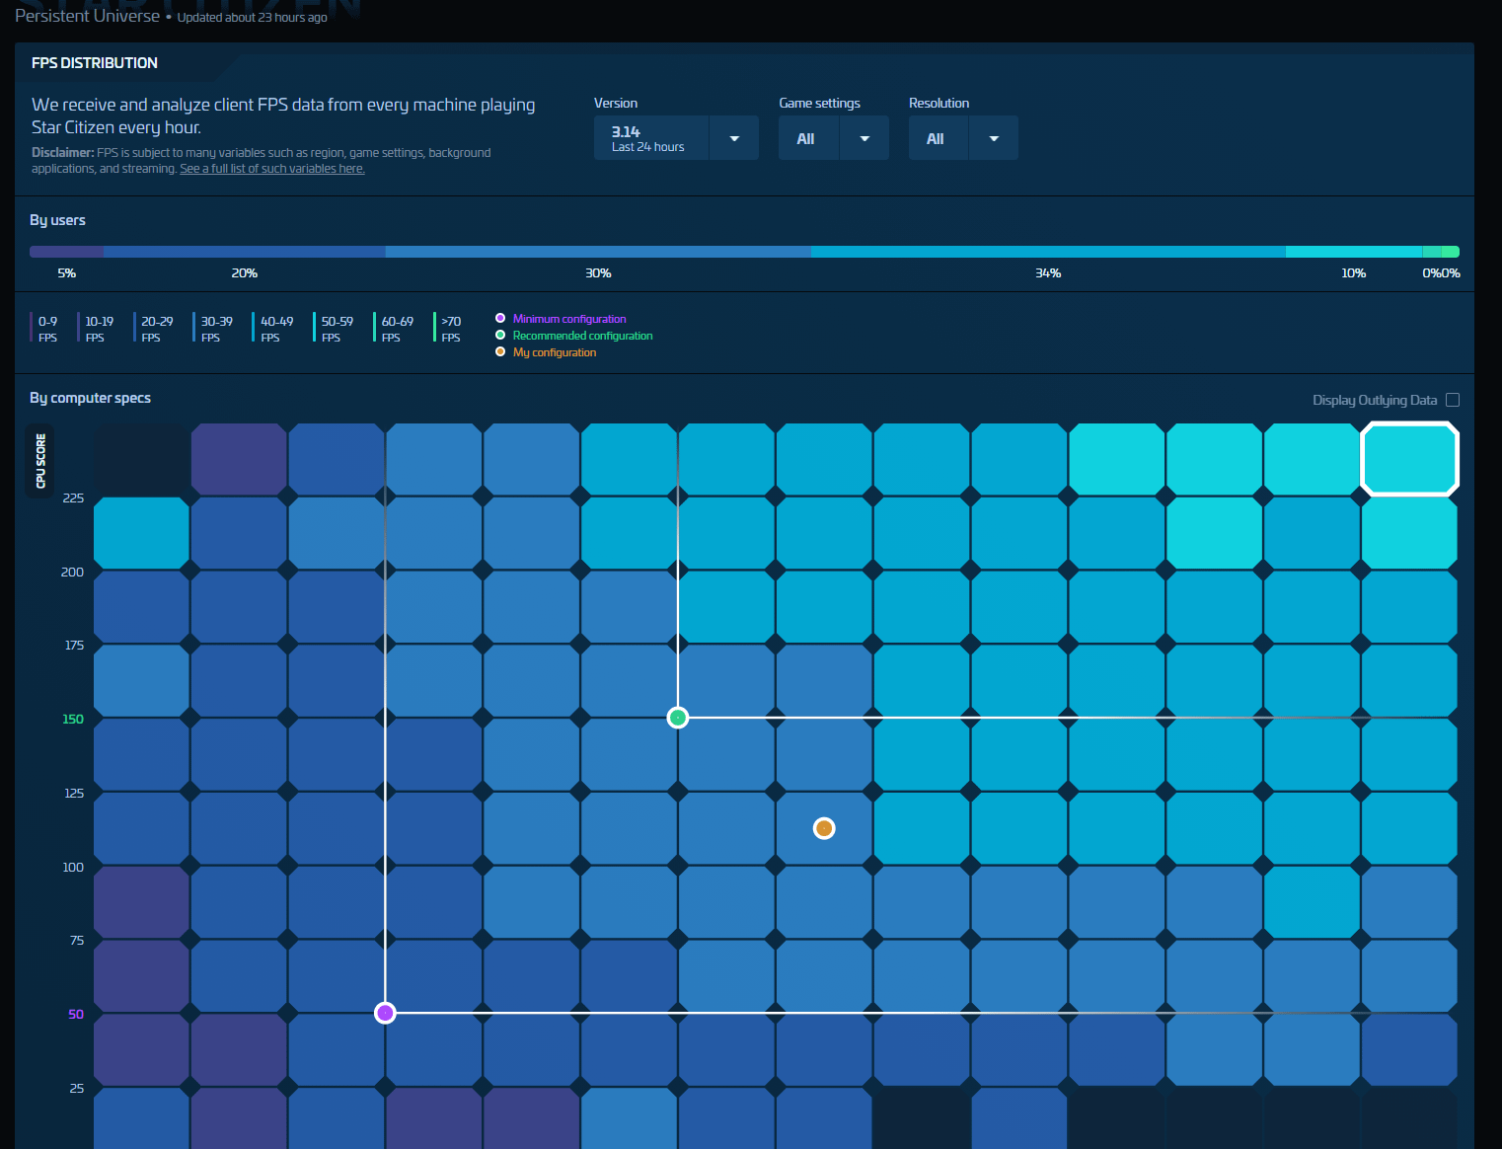Click the 100 CPU score axis label

pyautogui.click(x=73, y=867)
